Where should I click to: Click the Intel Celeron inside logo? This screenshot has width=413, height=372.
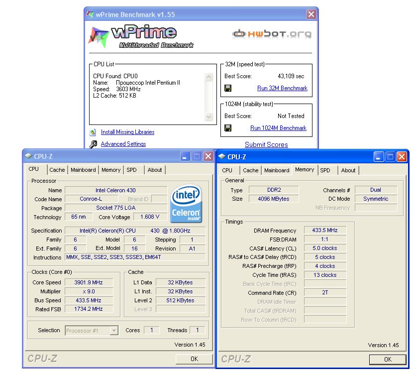click(186, 203)
